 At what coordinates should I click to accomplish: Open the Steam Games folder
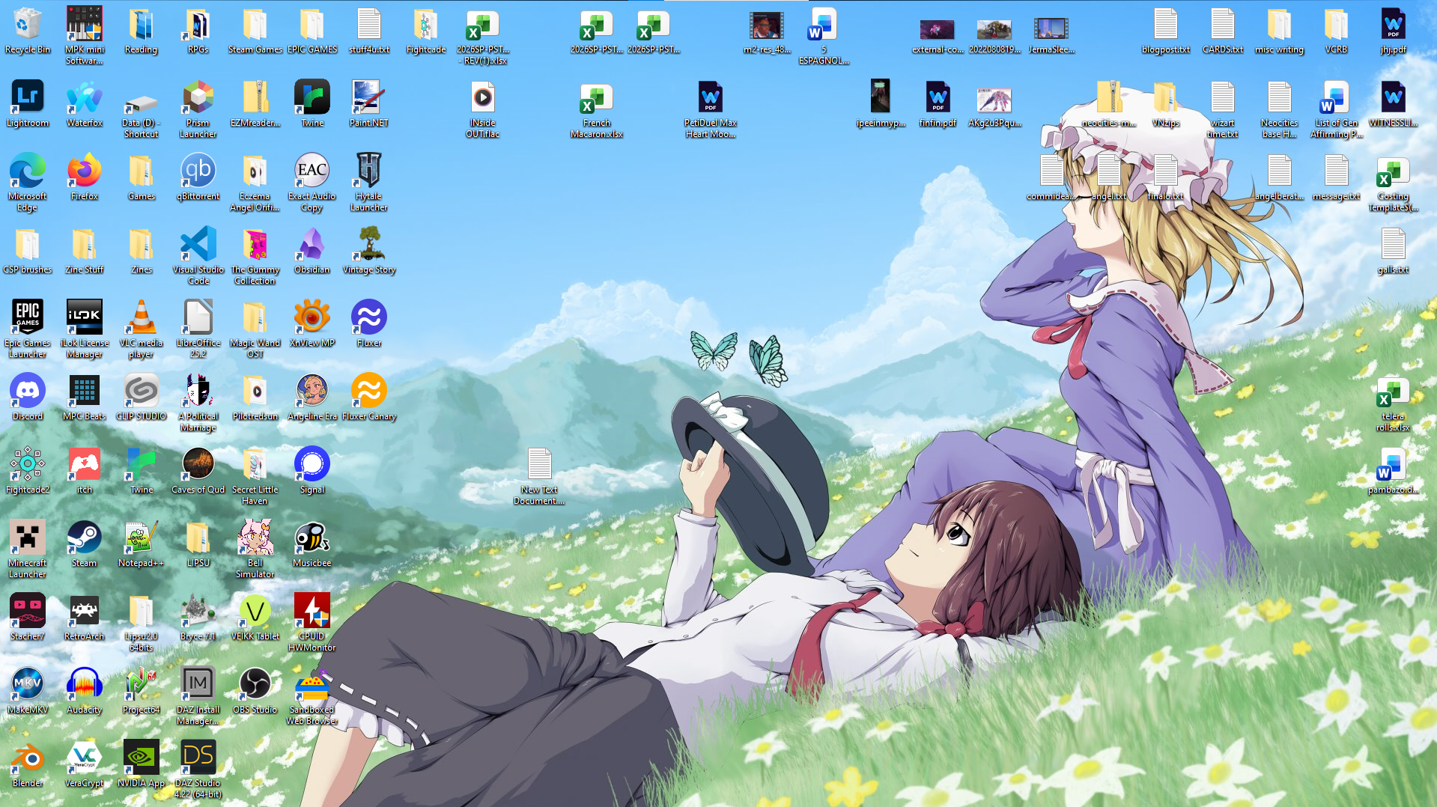pos(255,31)
